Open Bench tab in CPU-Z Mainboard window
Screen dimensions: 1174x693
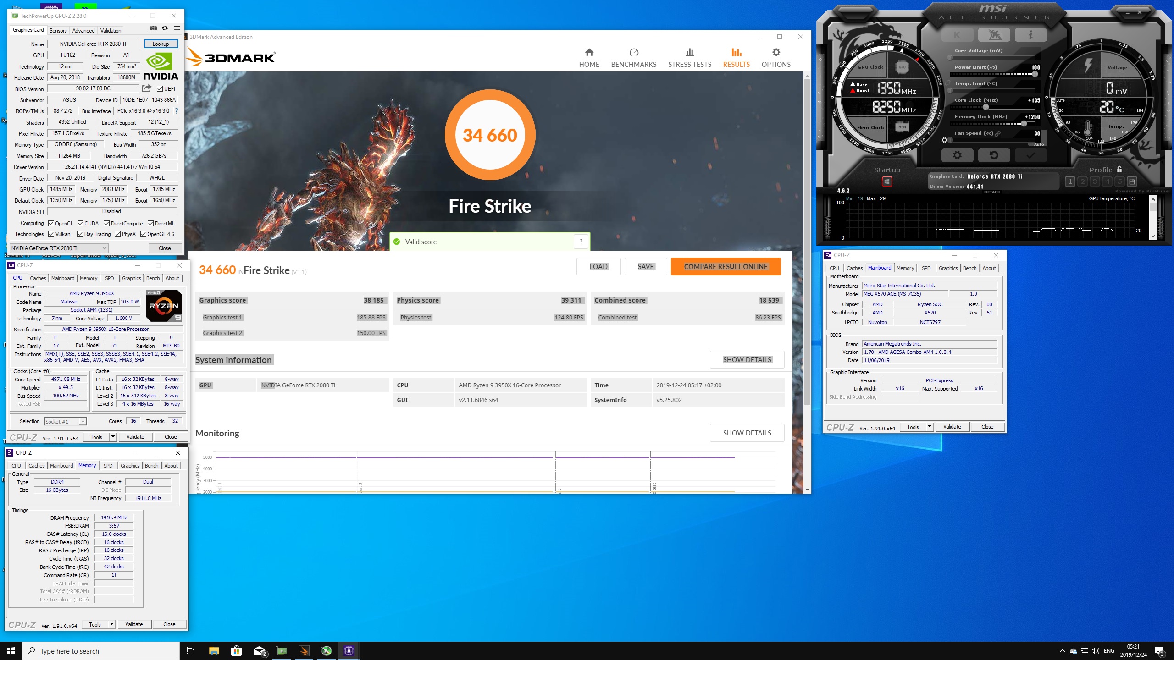click(x=969, y=268)
